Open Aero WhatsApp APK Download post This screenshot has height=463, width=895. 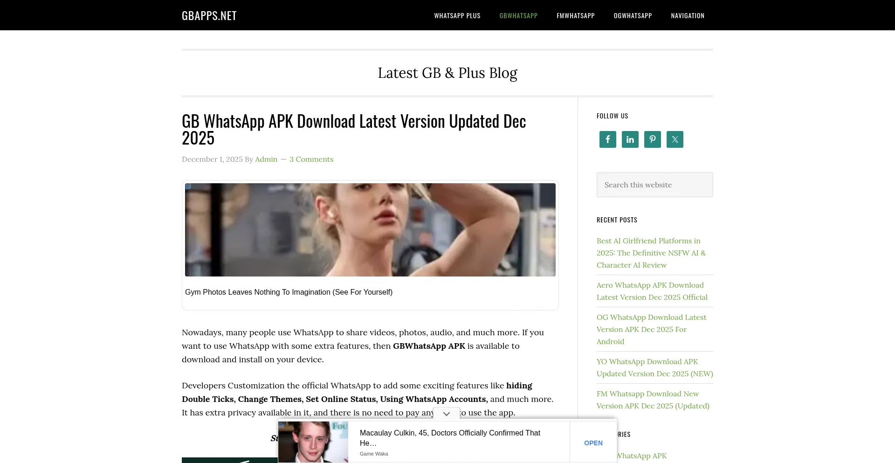[652, 291]
